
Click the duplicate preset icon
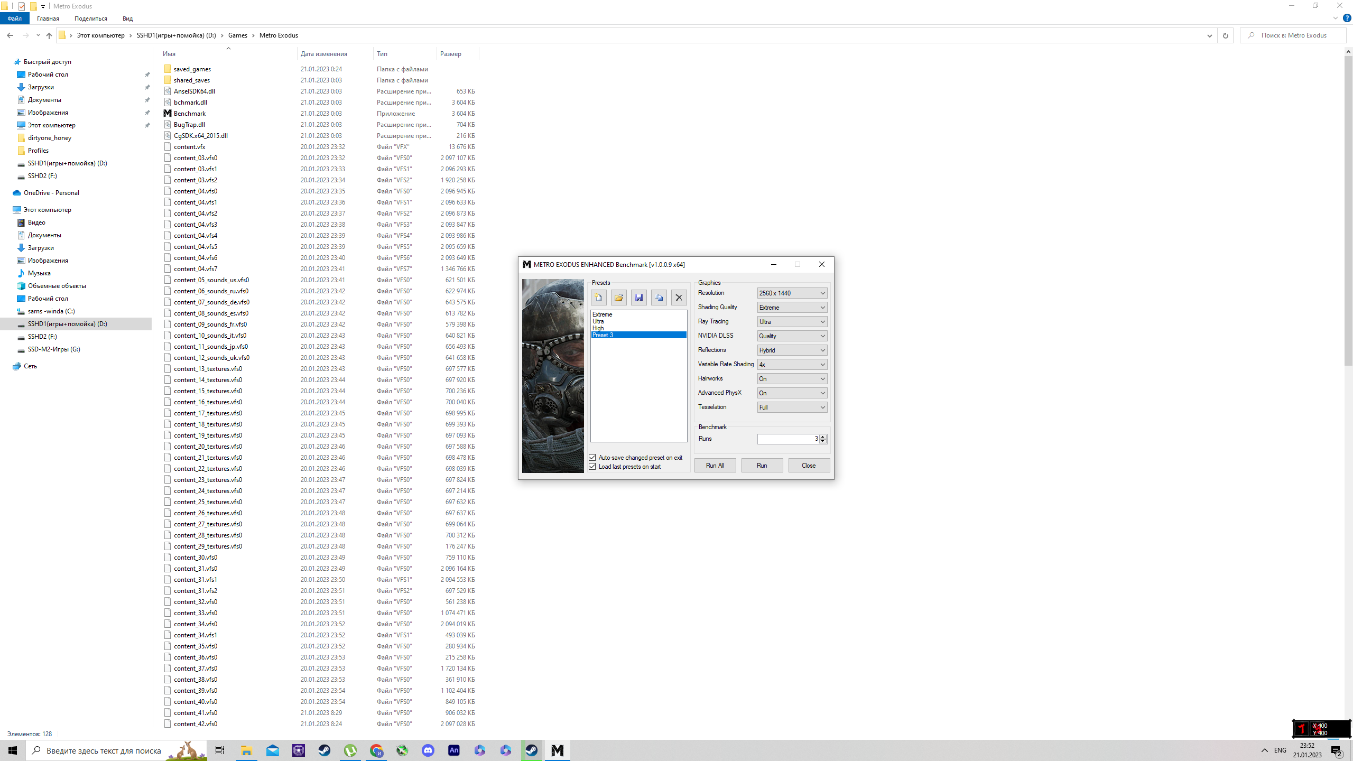pyautogui.click(x=659, y=298)
